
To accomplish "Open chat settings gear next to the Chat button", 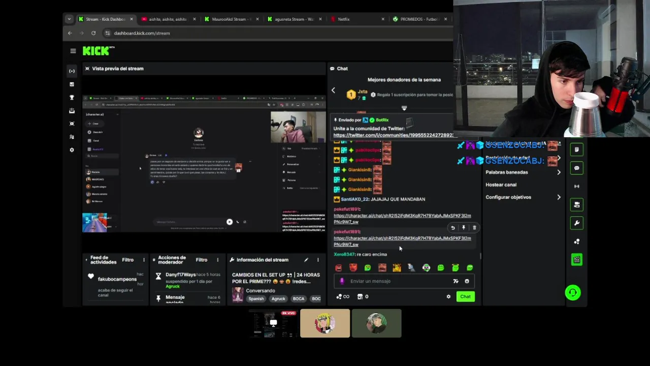I will (448, 297).
